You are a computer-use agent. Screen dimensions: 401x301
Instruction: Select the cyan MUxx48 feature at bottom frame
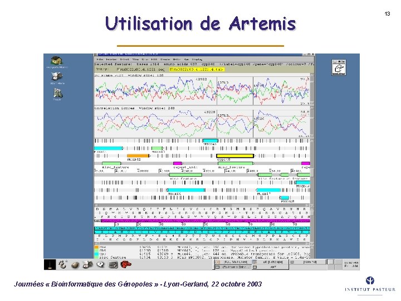pos(285,197)
